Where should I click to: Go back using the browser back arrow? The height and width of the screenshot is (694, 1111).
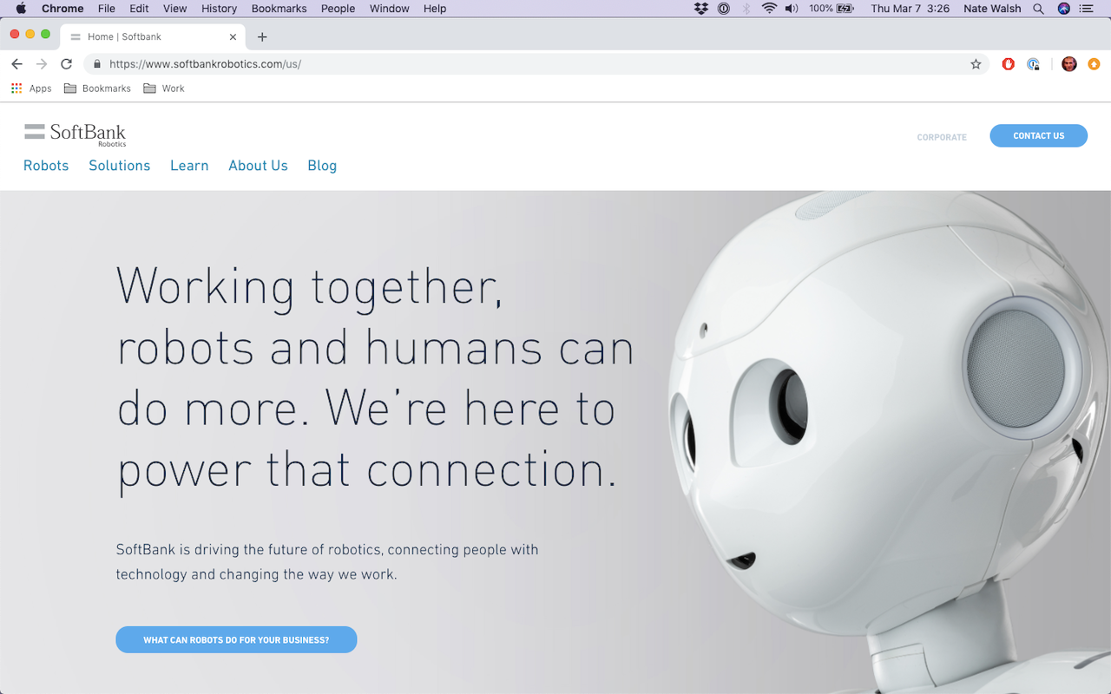(16, 64)
